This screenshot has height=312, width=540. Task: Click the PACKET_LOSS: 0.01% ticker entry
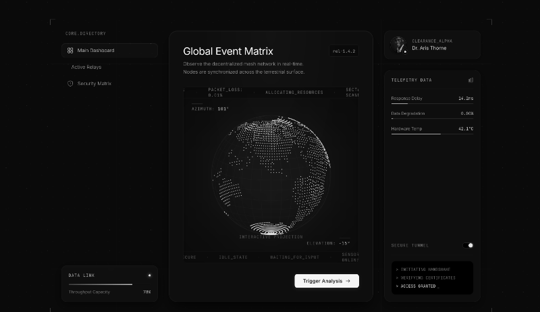click(x=225, y=93)
